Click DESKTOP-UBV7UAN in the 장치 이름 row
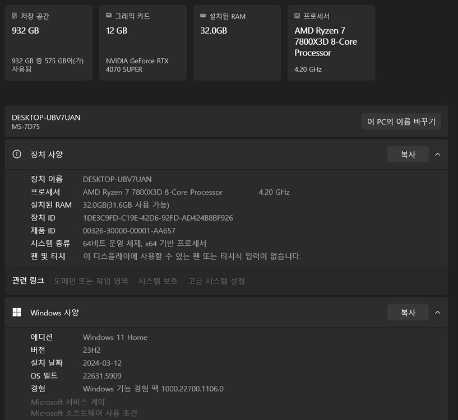 coord(117,179)
